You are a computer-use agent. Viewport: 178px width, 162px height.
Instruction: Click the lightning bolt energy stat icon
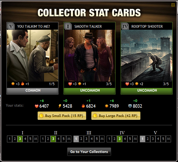(60, 106)
